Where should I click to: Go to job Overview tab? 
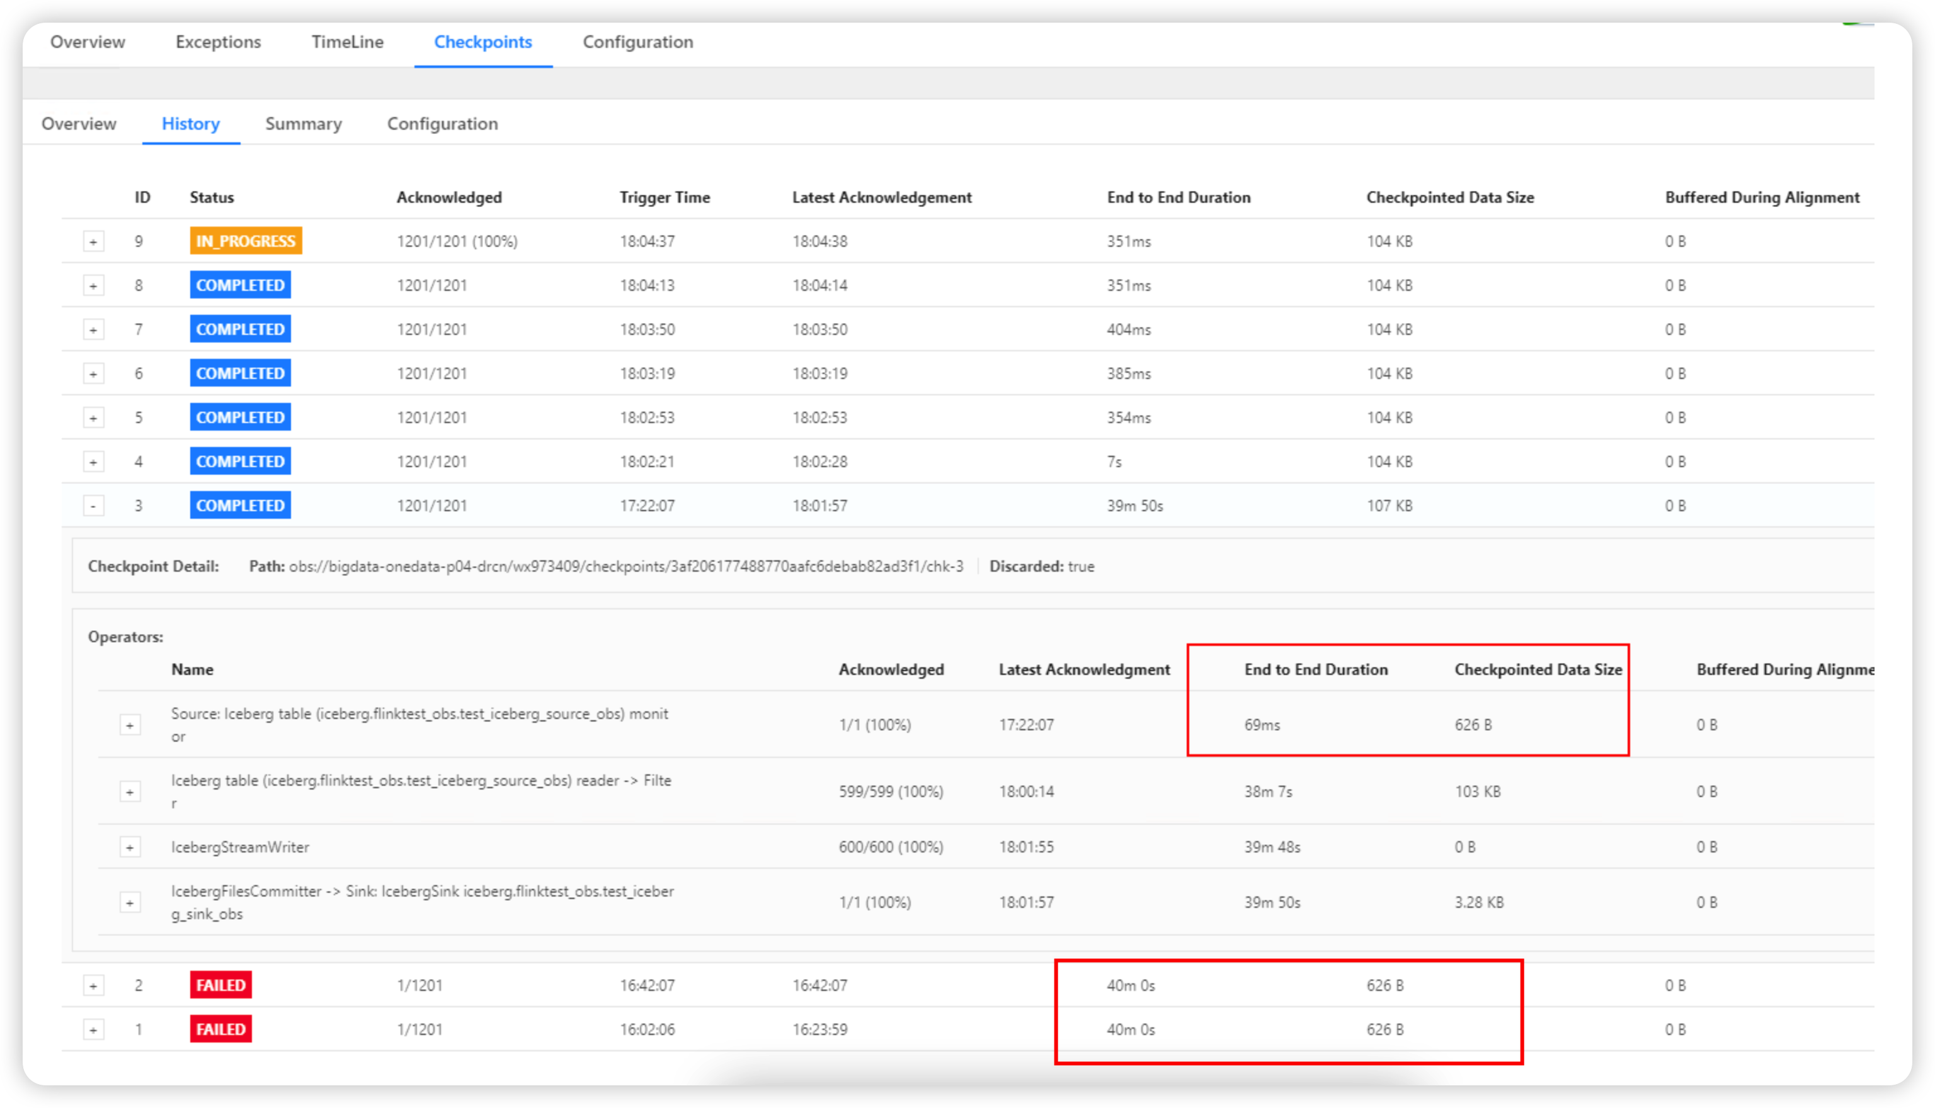(x=88, y=42)
